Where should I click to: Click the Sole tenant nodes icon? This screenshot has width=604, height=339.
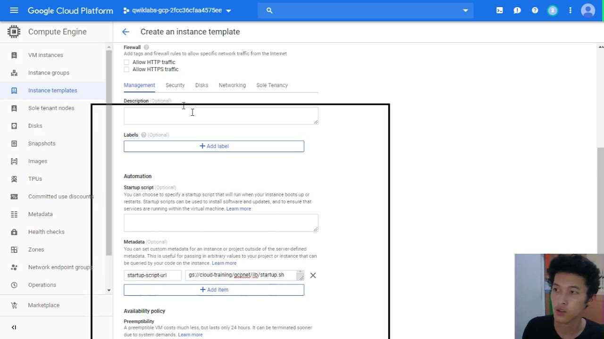tap(14, 108)
